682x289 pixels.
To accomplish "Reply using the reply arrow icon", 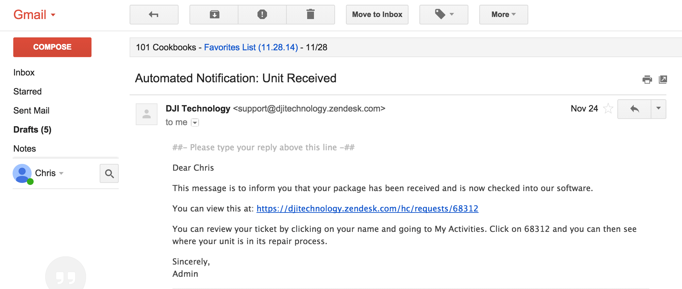I will click(634, 109).
